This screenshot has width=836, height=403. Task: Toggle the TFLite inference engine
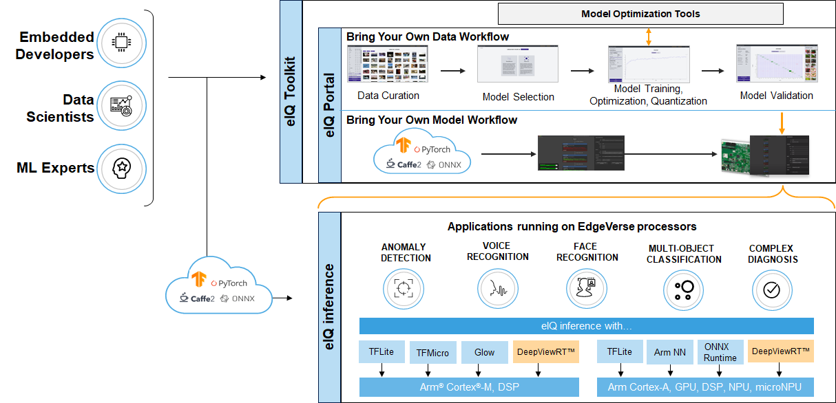[x=382, y=351]
